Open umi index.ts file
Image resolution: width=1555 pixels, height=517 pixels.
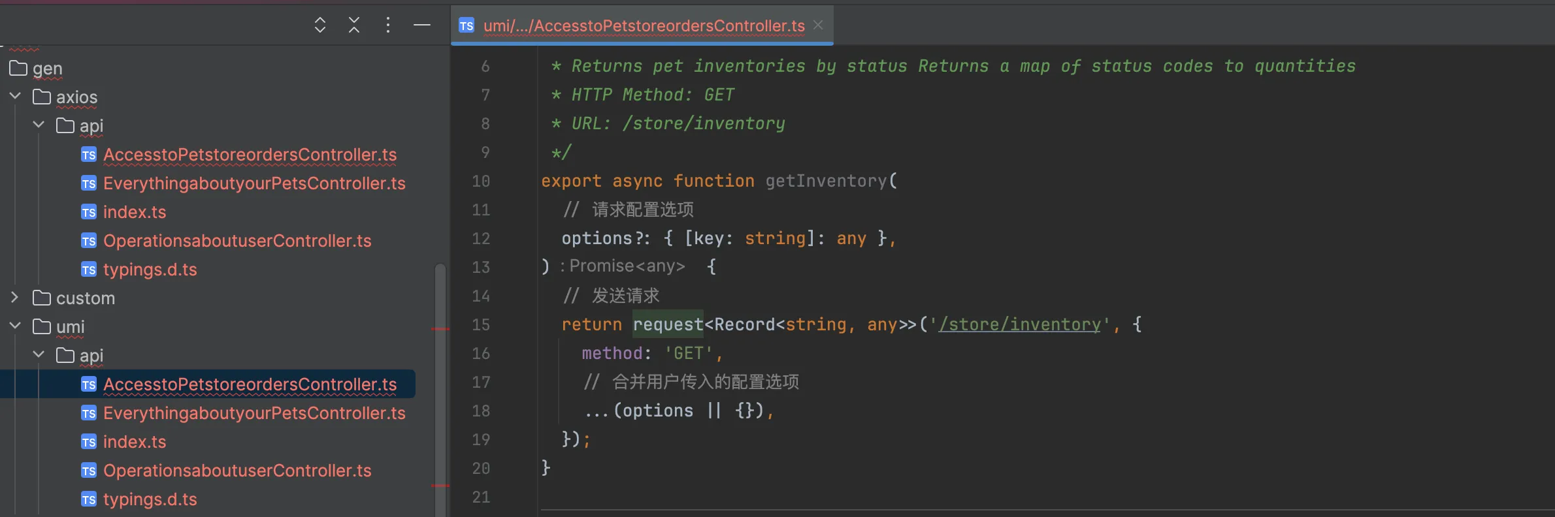[135, 442]
